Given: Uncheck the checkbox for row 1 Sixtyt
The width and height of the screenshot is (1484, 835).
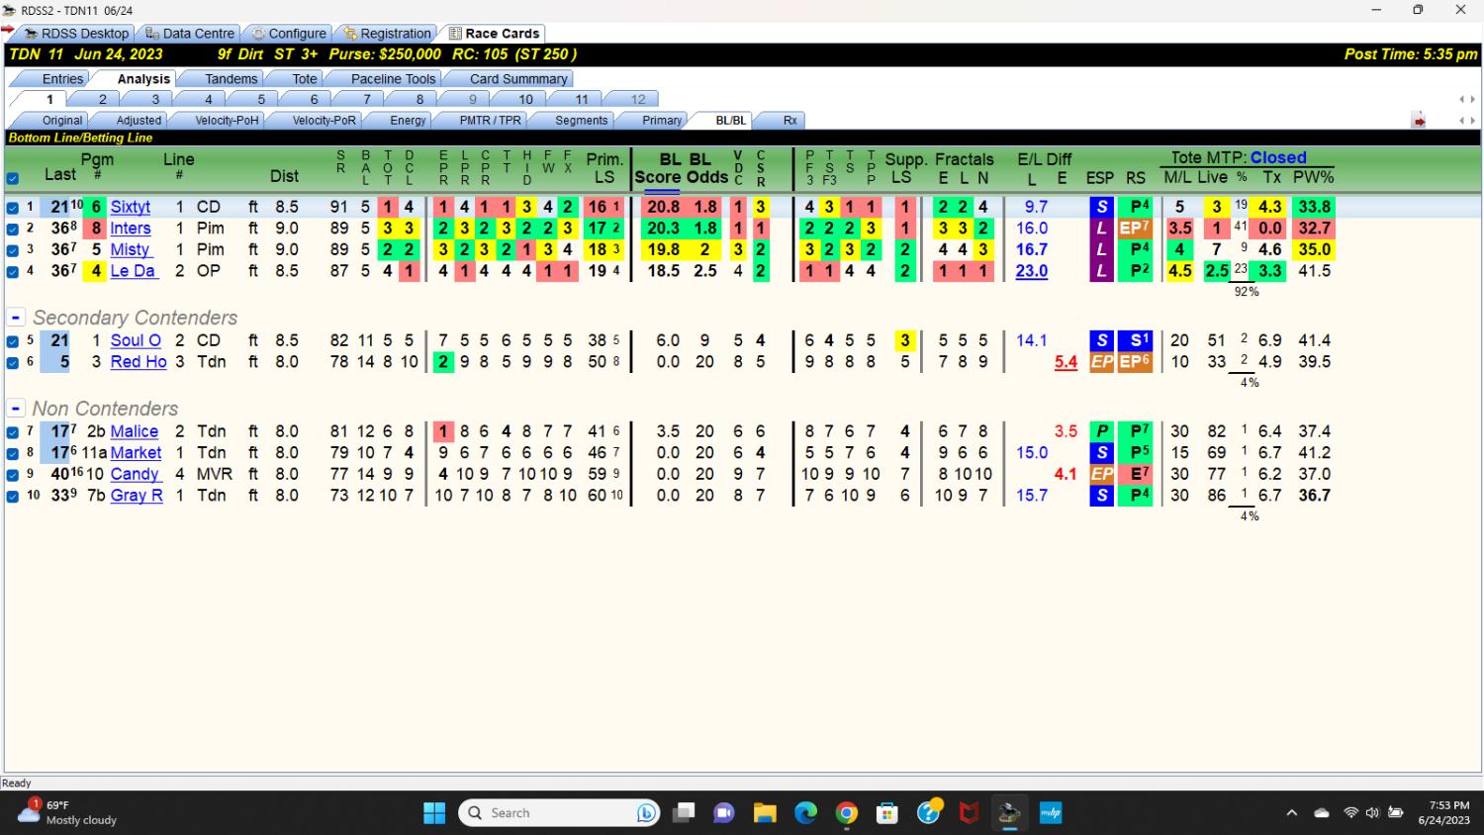Looking at the screenshot, I should pos(13,208).
